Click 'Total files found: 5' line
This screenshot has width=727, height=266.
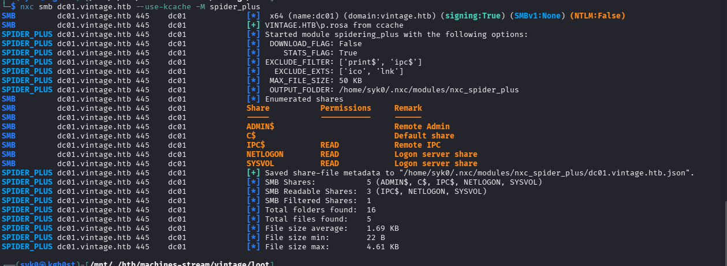tap(318, 219)
